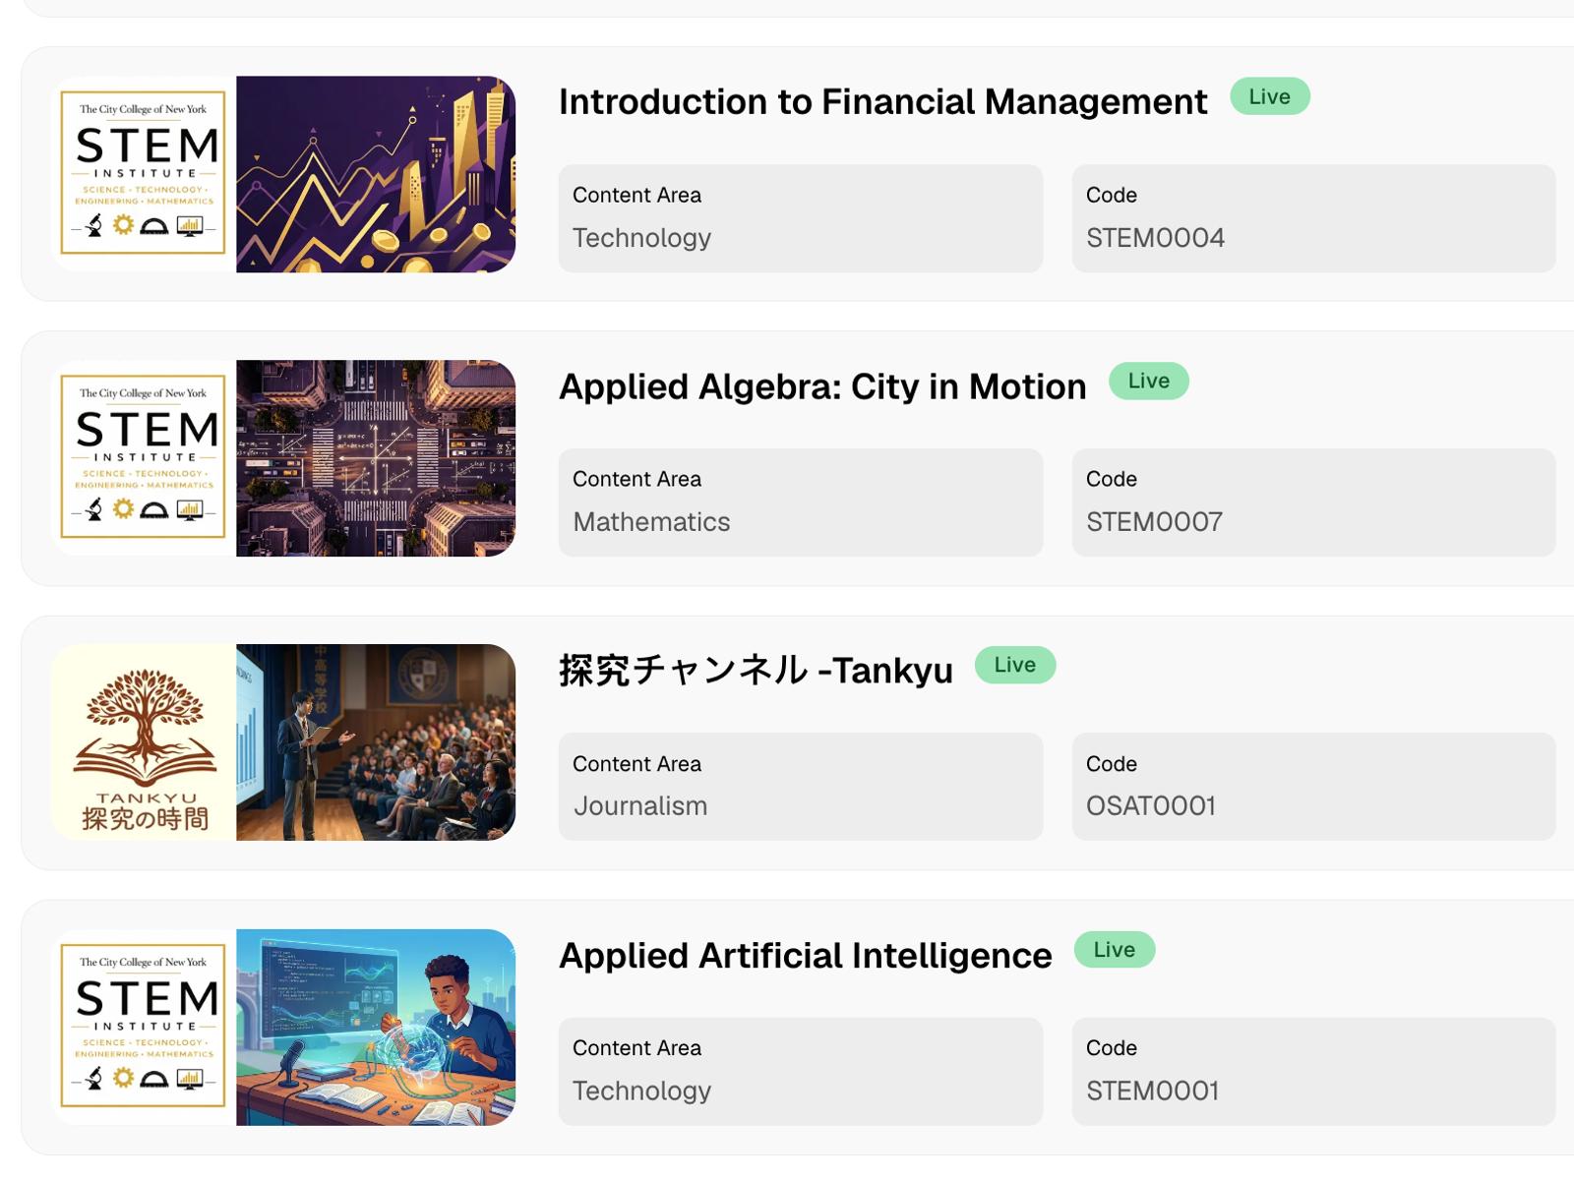The width and height of the screenshot is (1574, 1180).
Task: Open the purple financial chart course thumbnail
Action: [376, 174]
